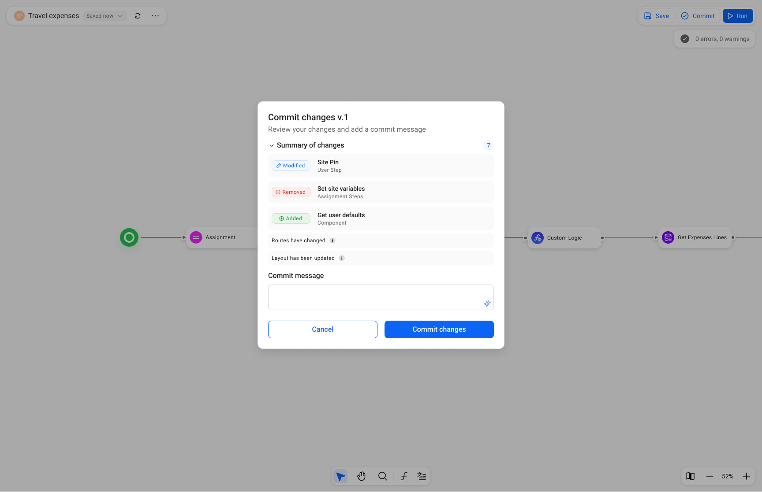Open the search zoom tool
This screenshot has height=492, width=762.
(x=382, y=476)
